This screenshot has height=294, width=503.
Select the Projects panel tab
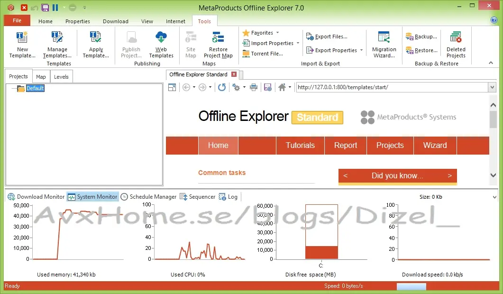18,76
